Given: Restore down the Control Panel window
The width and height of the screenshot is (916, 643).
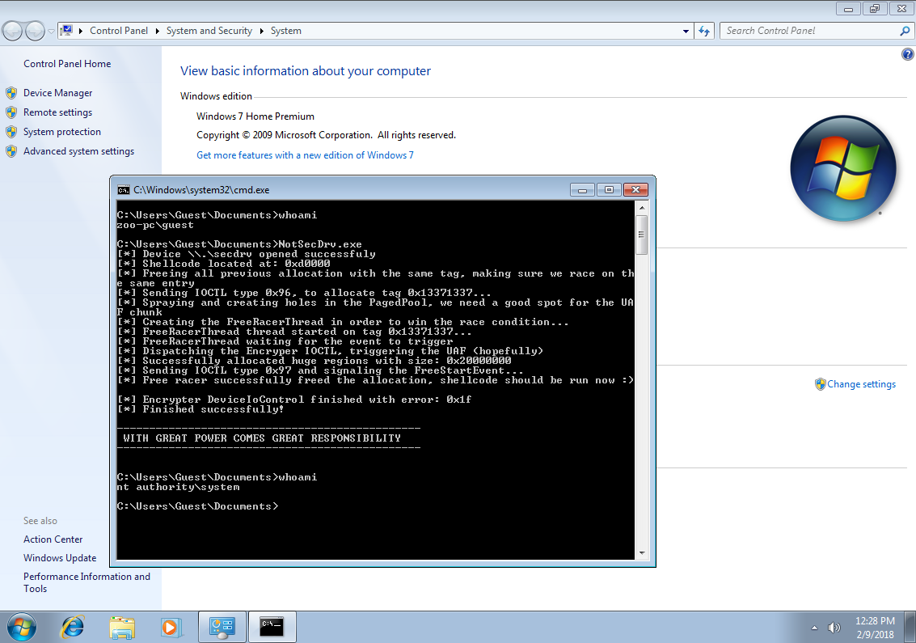Looking at the screenshot, I should 875,9.
